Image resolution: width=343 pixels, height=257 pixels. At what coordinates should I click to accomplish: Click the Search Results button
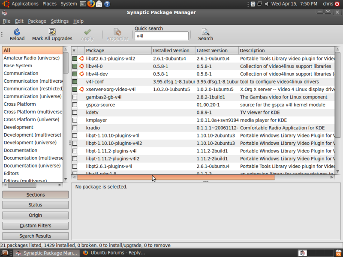tap(35, 236)
